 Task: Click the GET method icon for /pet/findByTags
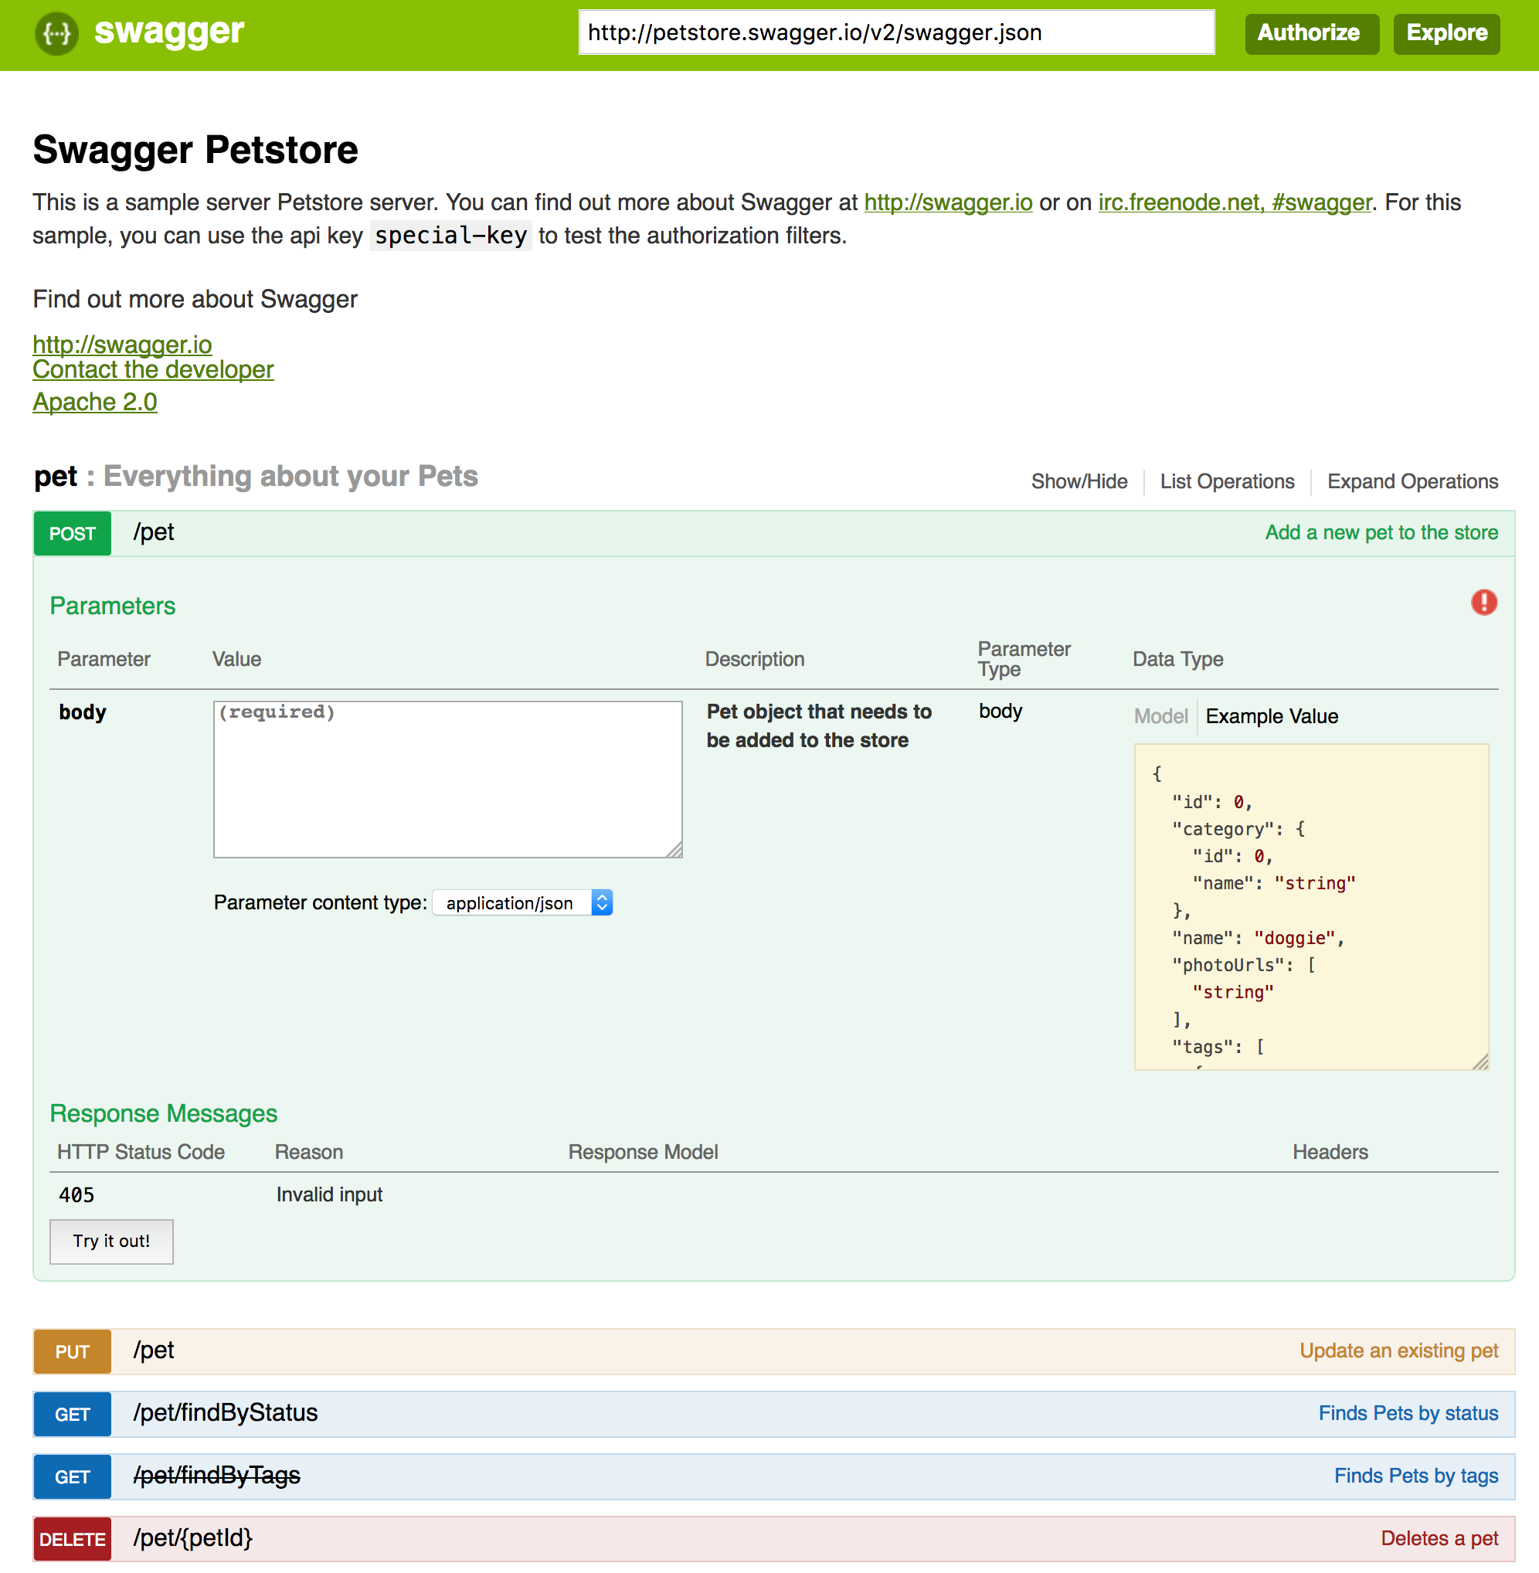[73, 1476]
